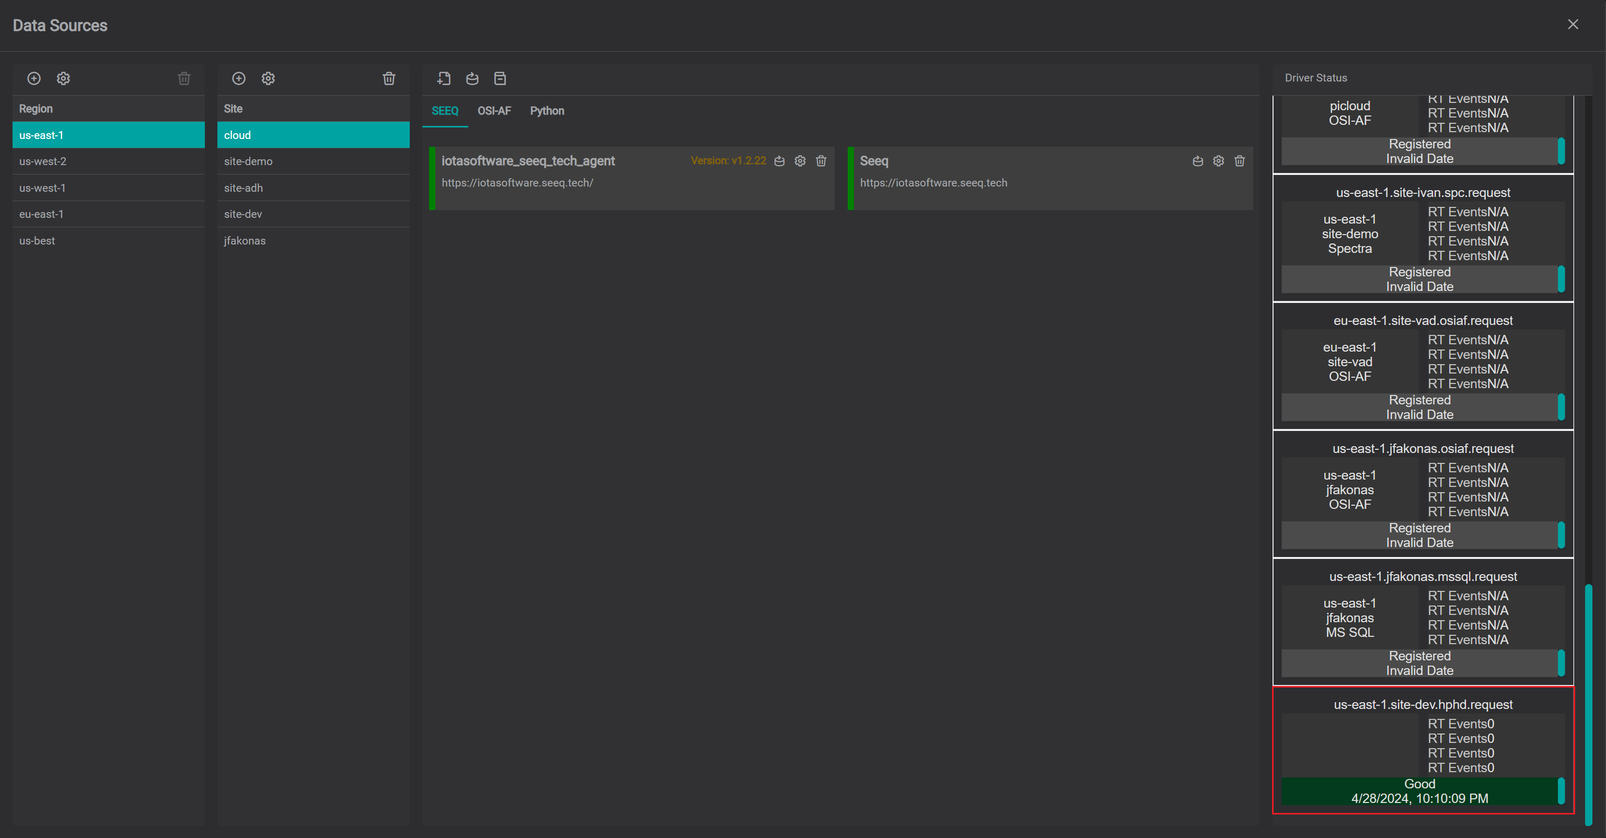The image size is (1606, 838).
Task: Select the us-best region
Action: 109,241
